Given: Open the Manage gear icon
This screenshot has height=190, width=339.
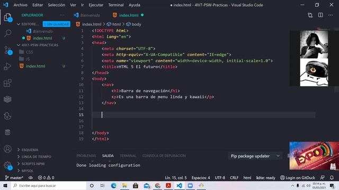Looking at the screenshot, I should click(7, 165).
